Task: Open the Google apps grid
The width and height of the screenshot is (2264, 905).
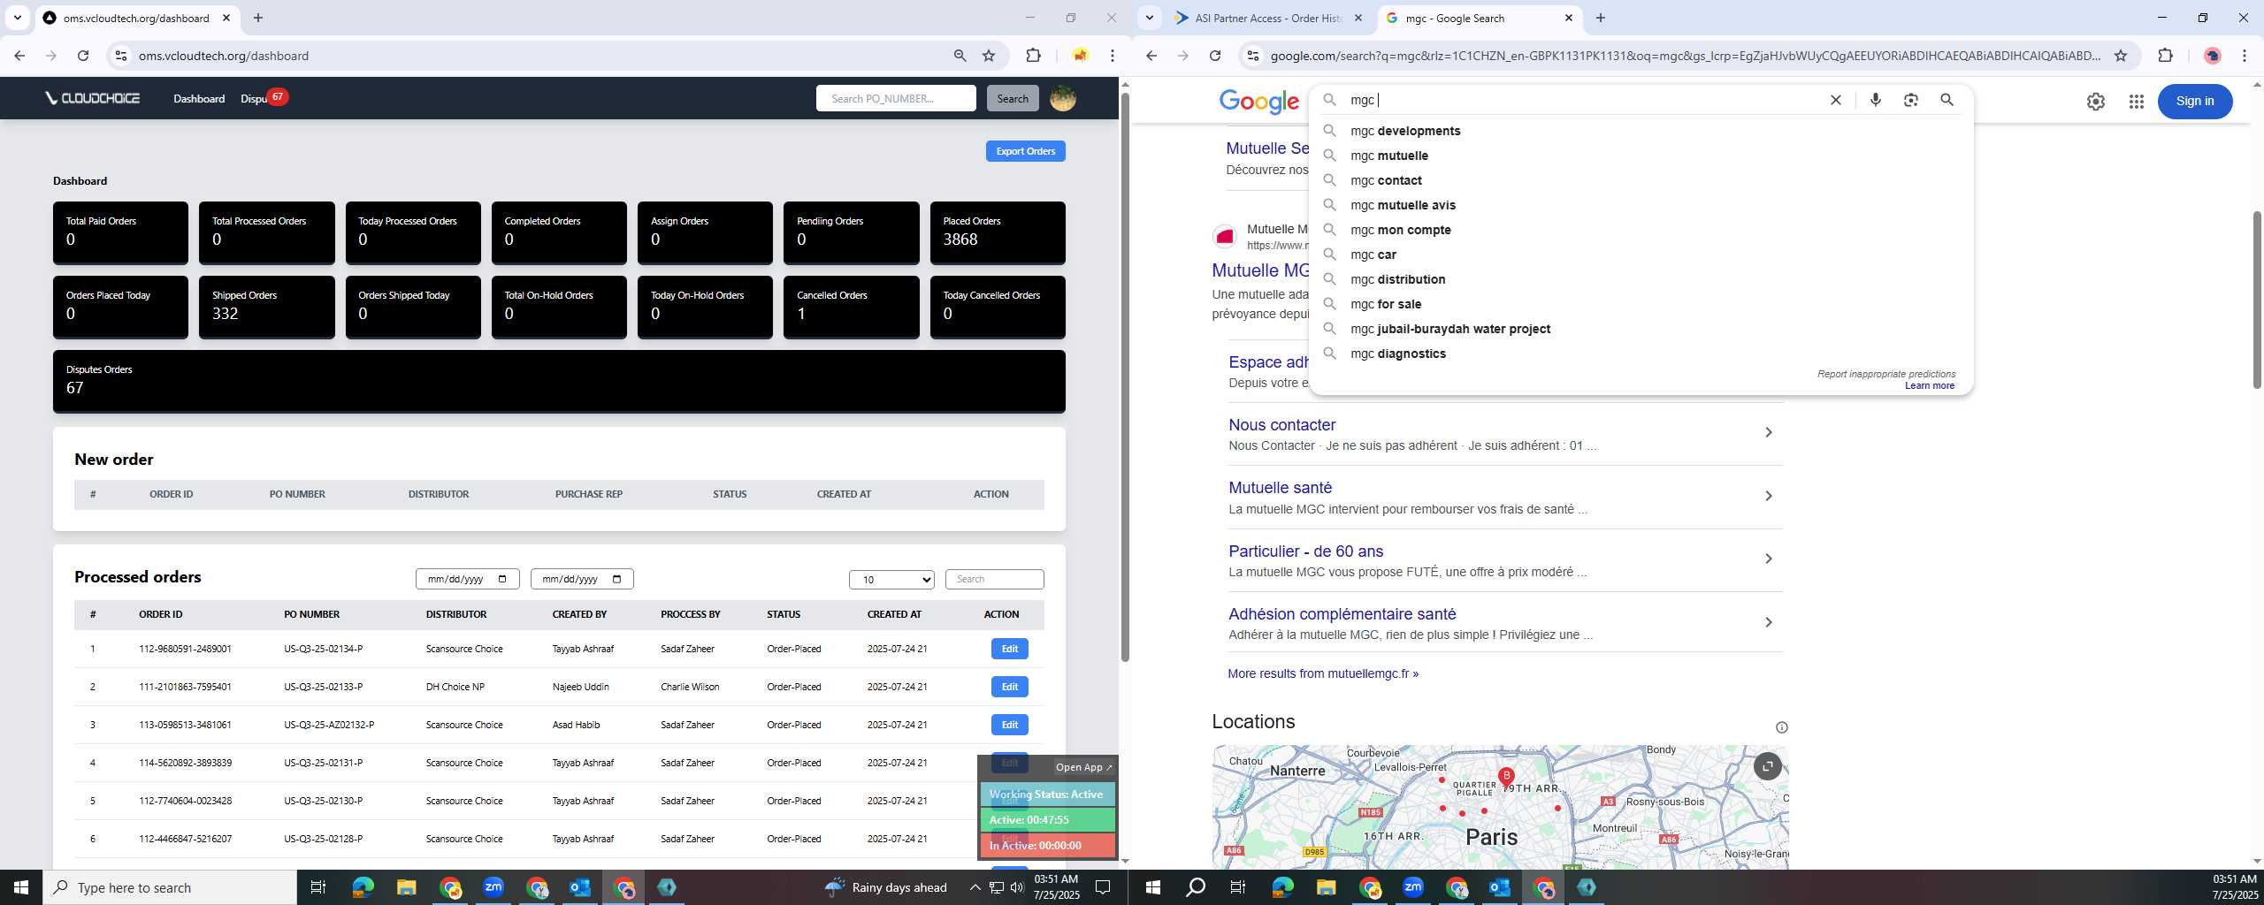Action: [2136, 102]
